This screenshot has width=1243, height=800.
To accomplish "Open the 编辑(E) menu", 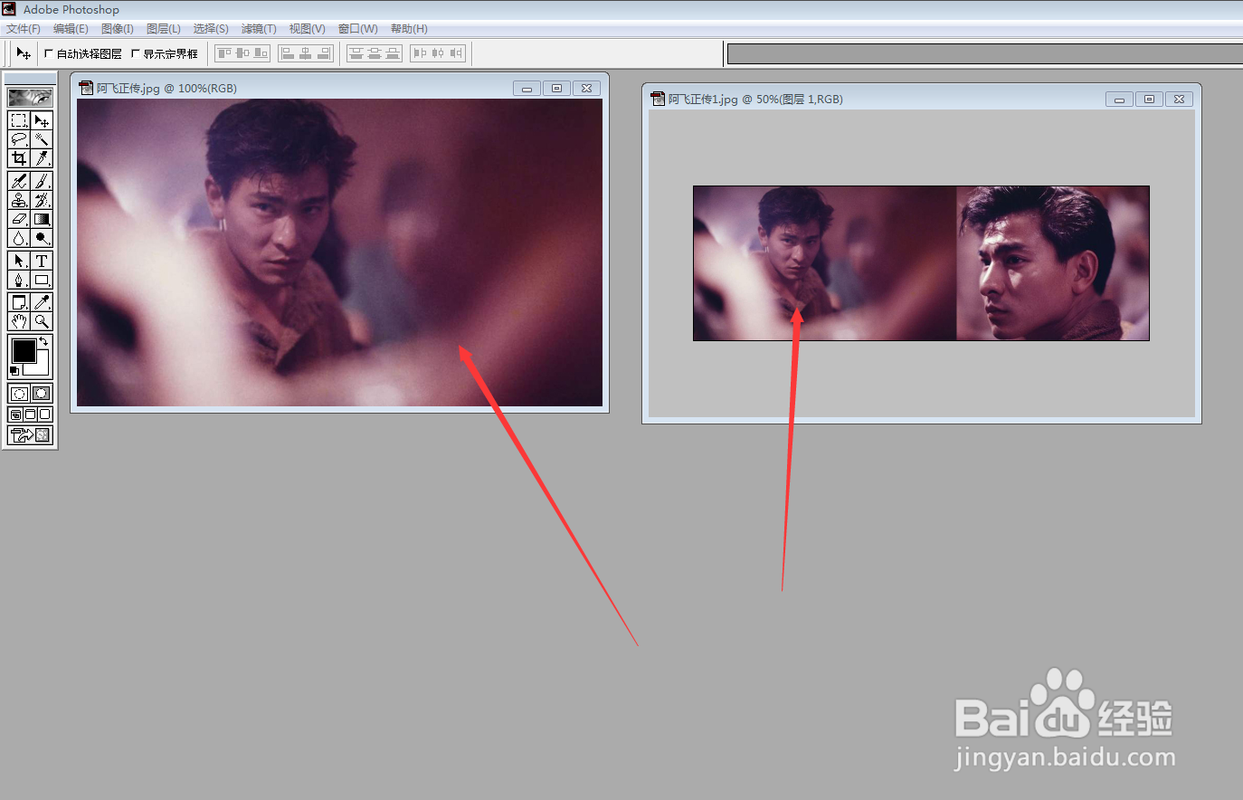I will pyautogui.click(x=71, y=29).
